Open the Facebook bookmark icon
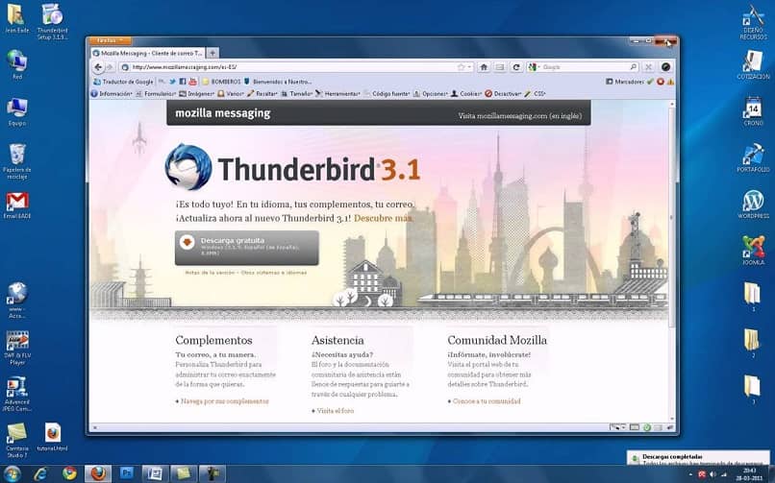Screen dimensions: 775x483 183,82
